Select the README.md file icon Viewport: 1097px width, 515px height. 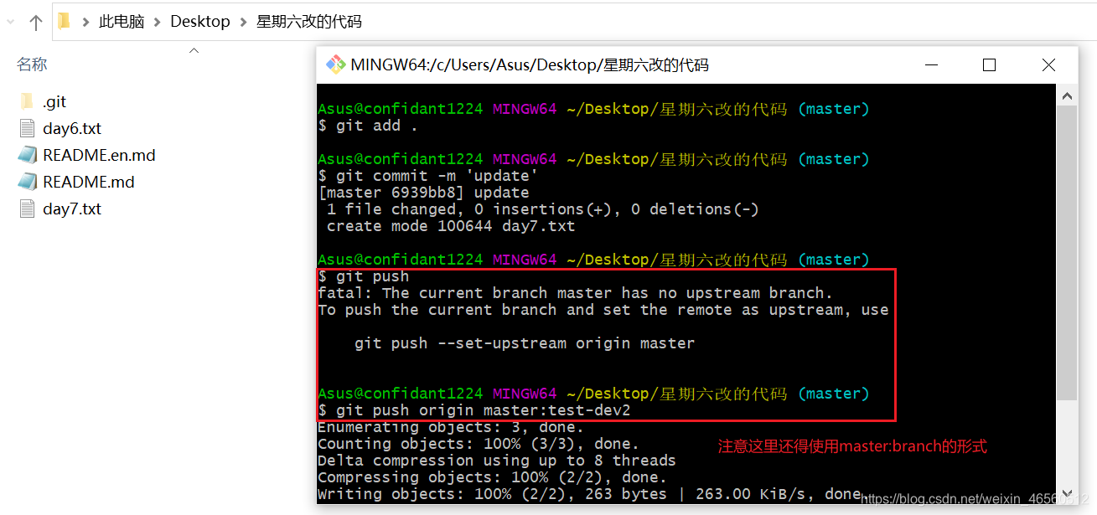pos(28,182)
